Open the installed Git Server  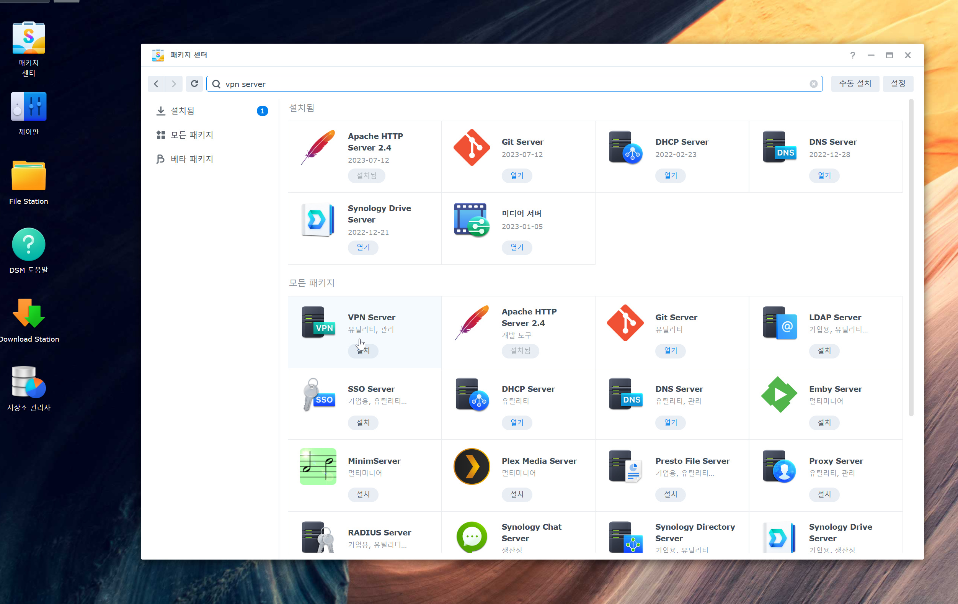click(x=516, y=175)
